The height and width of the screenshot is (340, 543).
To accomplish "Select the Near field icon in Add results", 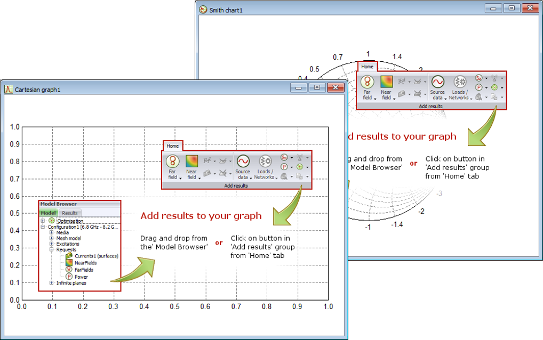I will tap(191, 160).
